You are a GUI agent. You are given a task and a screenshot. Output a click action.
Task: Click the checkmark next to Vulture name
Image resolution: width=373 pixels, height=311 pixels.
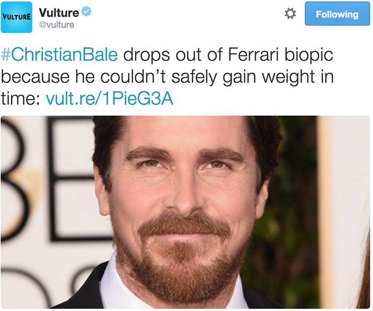point(86,11)
